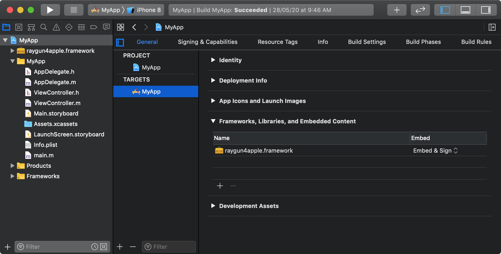This screenshot has width=501, height=254.
Task: Add an editor on the right
Action: (x=492, y=27)
